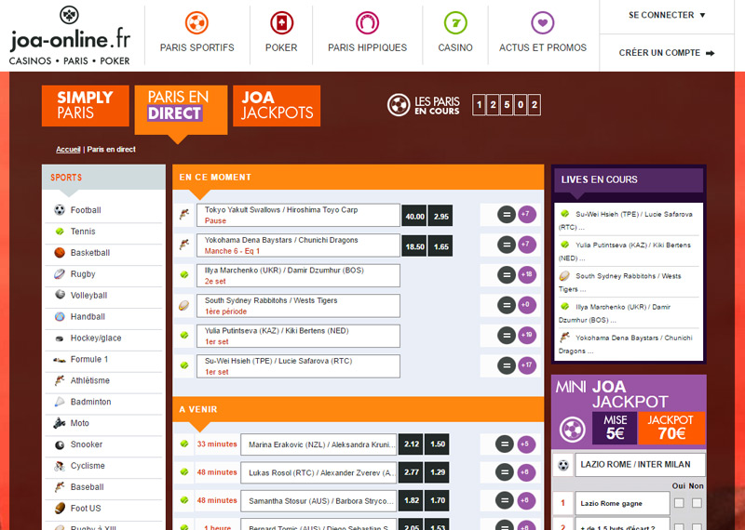The width and height of the screenshot is (745, 530).
Task: Select odds 40.00 for Tokyo Yakult Swallows
Action: [414, 216]
